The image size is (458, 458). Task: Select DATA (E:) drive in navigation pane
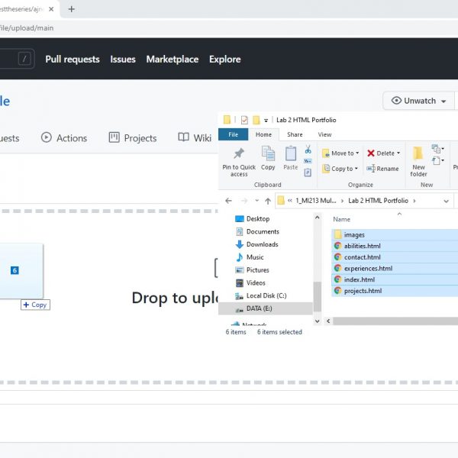coord(261,308)
